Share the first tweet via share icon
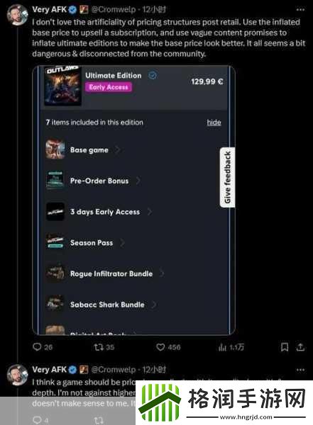Image resolution: width=313 pixels, height=425 pixels. click(300, 347)
